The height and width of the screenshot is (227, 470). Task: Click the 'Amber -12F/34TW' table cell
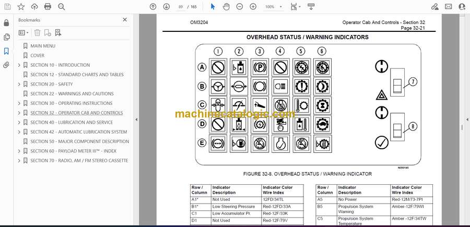(412, 220)
